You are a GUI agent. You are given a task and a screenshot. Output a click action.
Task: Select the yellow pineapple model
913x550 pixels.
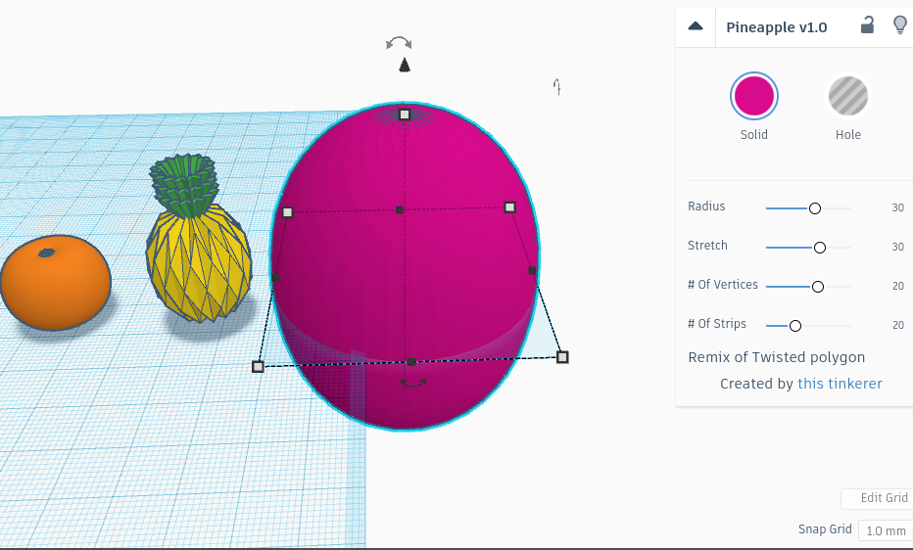(x=200, y=264)
